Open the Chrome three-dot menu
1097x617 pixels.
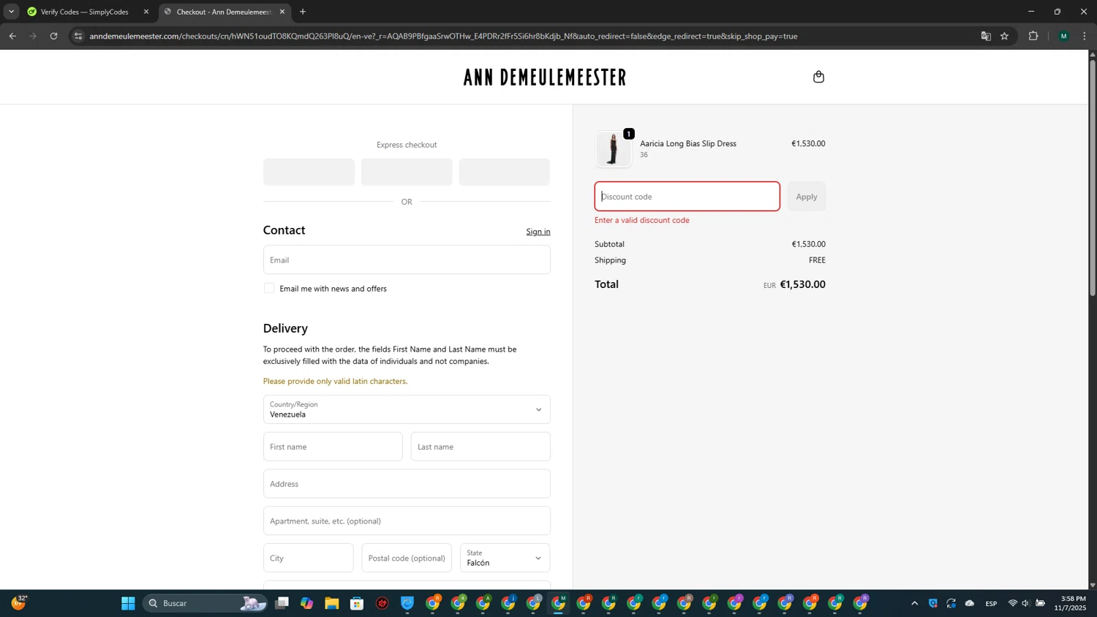pyautogui.click(x=1085, y=36)
